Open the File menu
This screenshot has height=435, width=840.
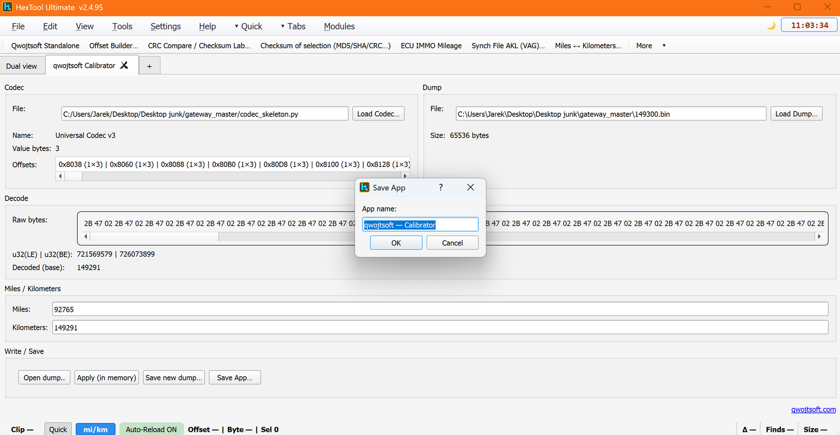tap(18, 26)
